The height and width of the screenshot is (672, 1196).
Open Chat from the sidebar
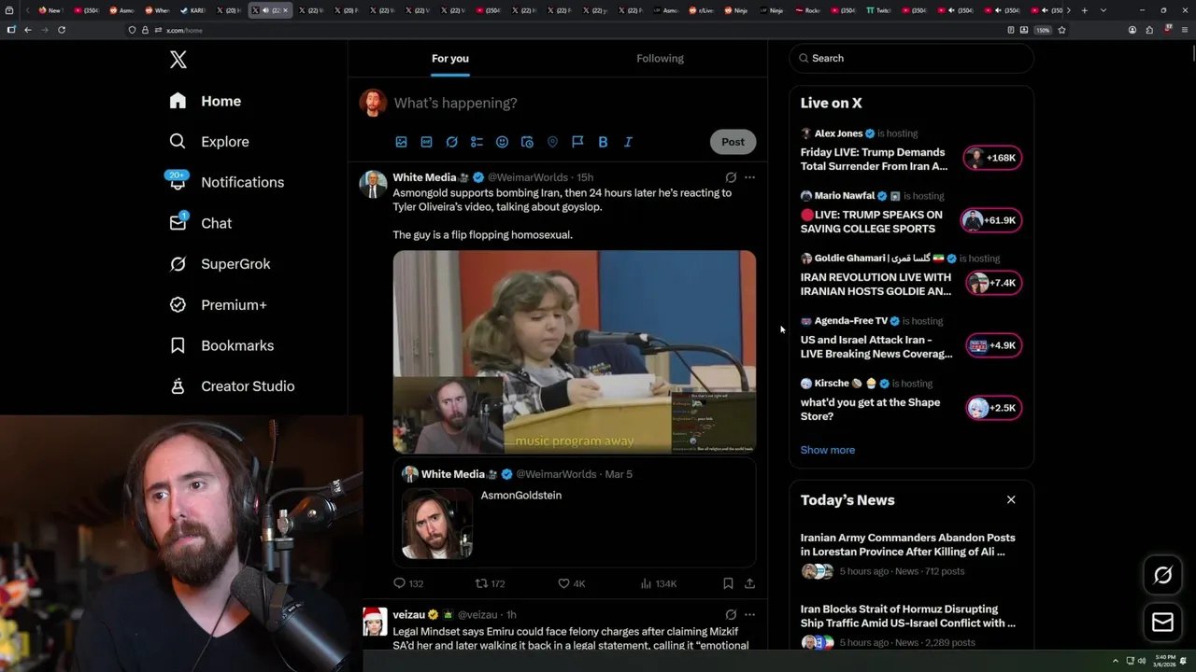tap(200, 223)
